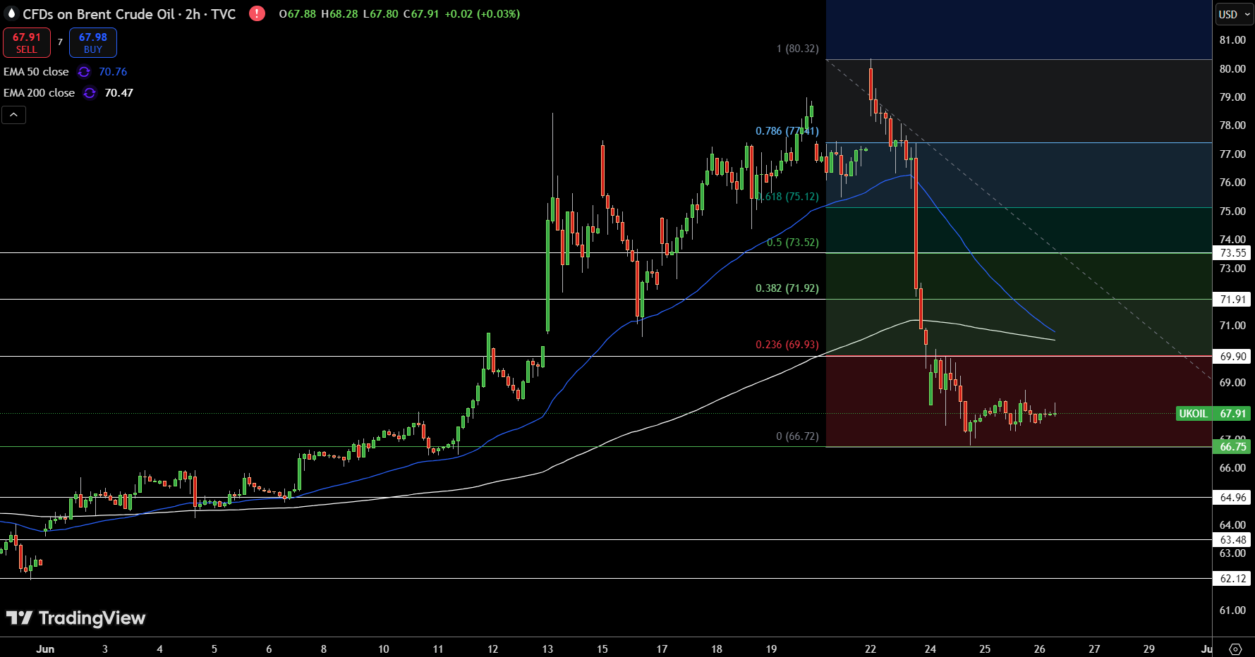Click the 67.98 BUY button
The image size is (1255, 657).
(x=93, y=43)
